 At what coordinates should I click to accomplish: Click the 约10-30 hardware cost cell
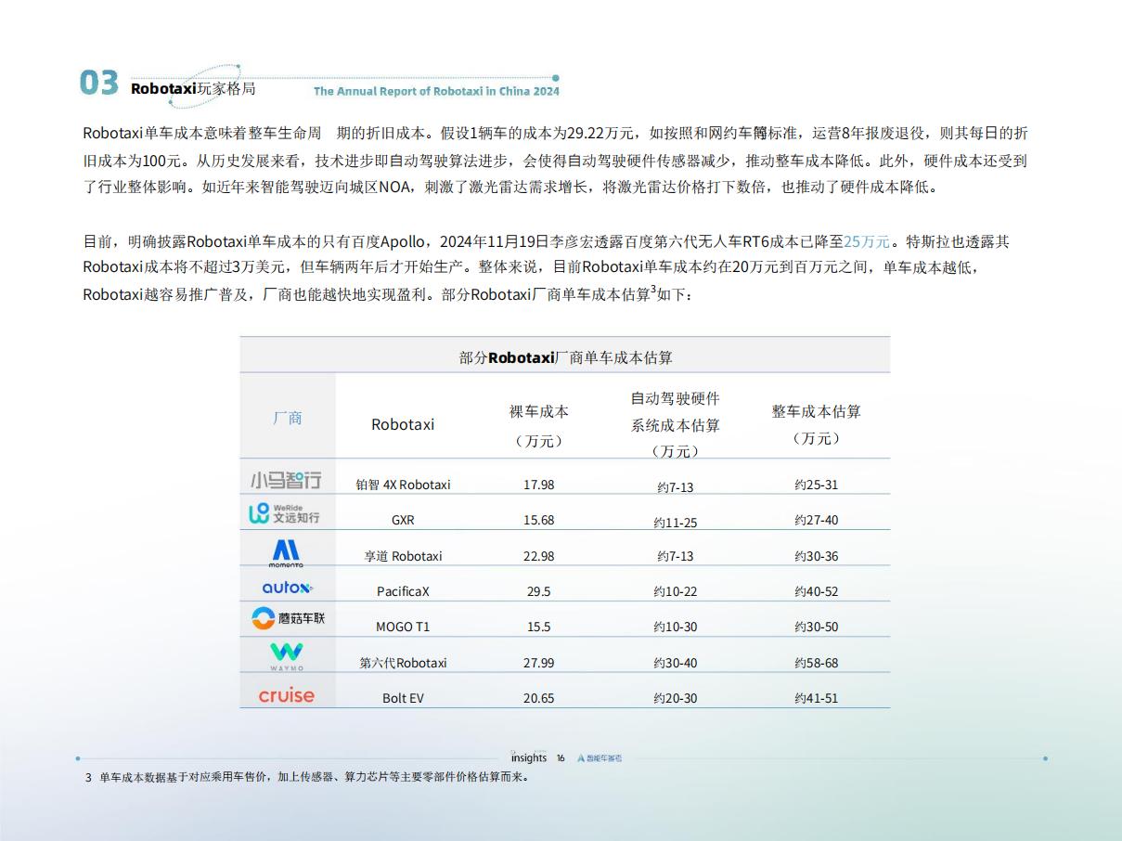pyautogui.click(x=676, y=627)
